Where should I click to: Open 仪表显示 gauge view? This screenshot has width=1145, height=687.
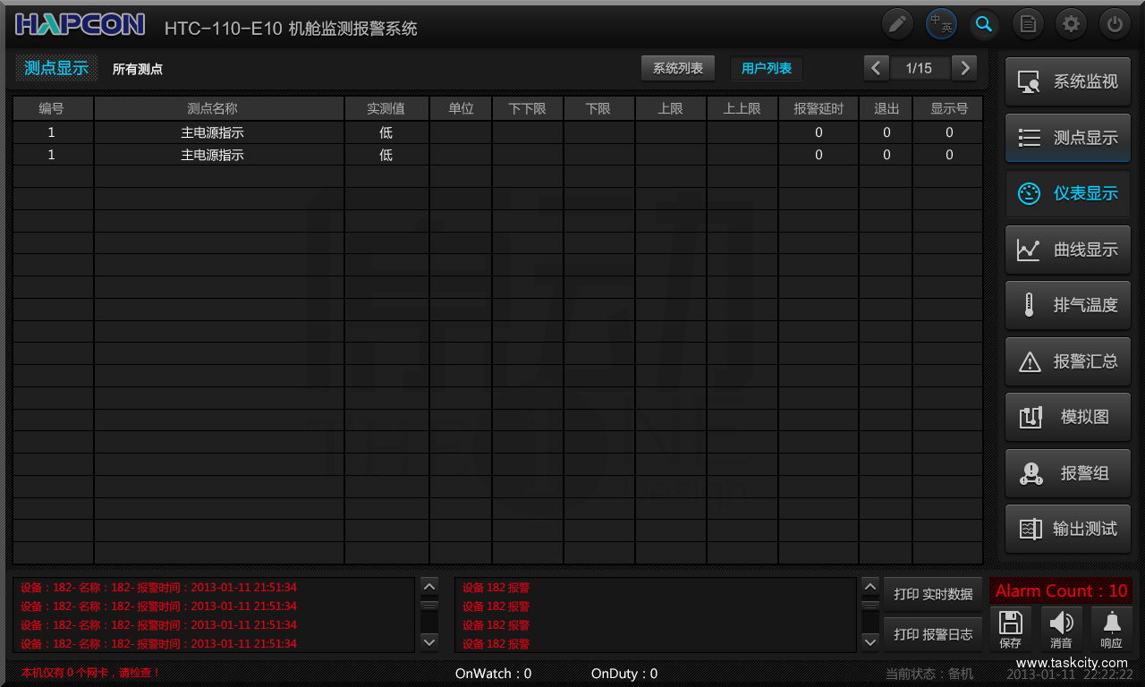pos(1068,193)
